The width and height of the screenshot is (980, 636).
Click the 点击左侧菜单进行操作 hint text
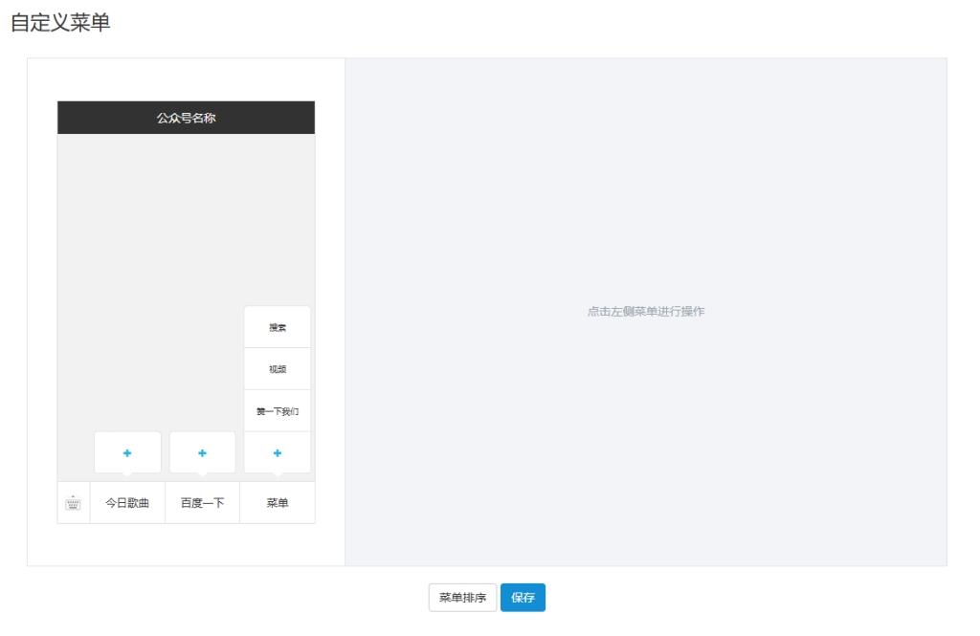(x=646, y=312)
